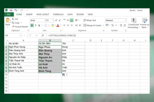Select cell containing Ngô Phúc Hưng

[x=23, y=47]
